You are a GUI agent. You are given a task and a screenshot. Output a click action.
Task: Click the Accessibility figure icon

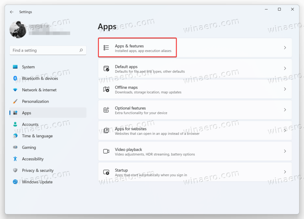pos(15,159)
